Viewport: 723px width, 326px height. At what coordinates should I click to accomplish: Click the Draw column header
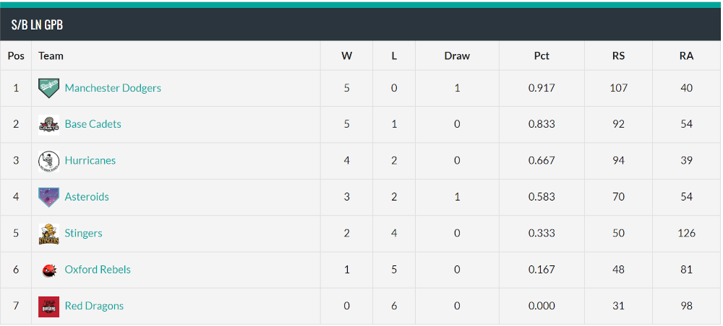457,56
